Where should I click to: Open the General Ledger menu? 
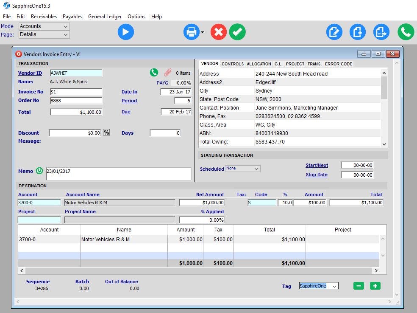105,17
